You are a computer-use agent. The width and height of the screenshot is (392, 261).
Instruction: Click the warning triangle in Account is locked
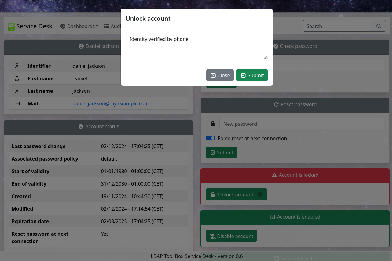(x=274, y=175)
